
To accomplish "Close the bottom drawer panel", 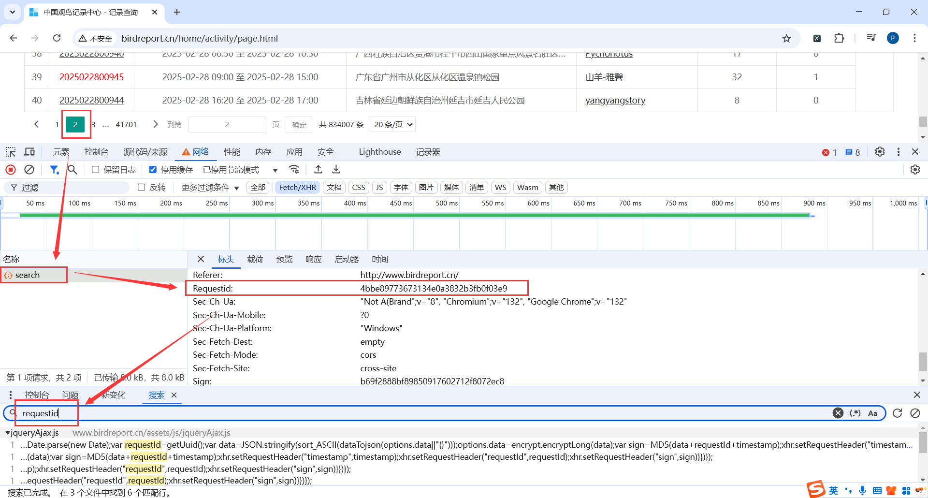I will pyautogui.click(x=917, y=395).
